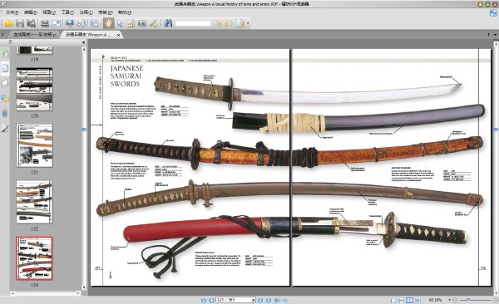This screenshot has height=304, width=499.
Task: Go to the last page button
Action: 269,300
